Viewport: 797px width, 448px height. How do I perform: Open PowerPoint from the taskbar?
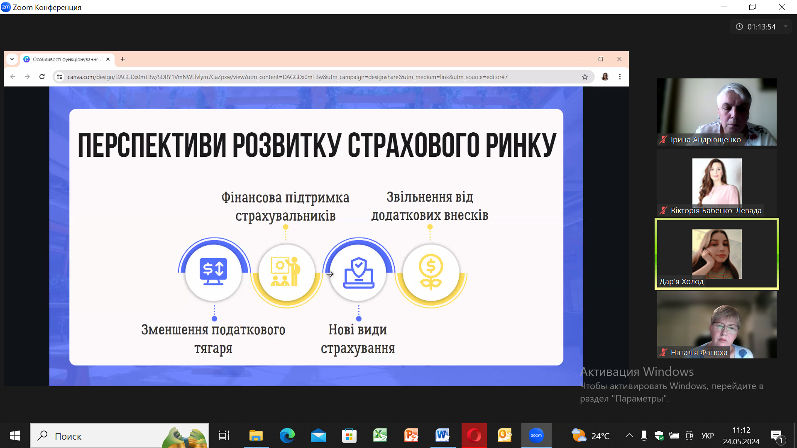[x=411, y=436]
